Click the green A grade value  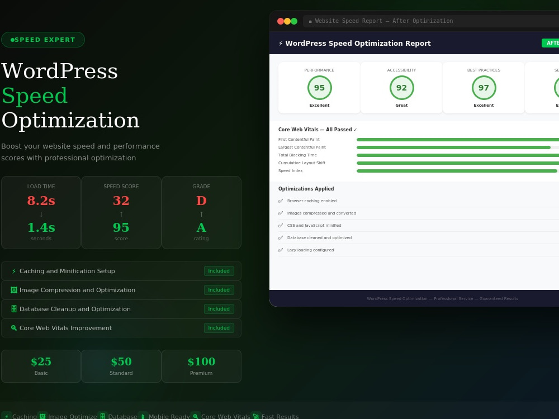click(x=201, y=227)
